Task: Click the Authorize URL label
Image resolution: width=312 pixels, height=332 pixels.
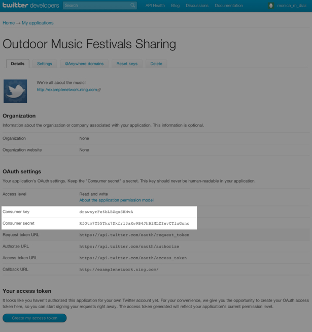Action: [x=16, y=246]
